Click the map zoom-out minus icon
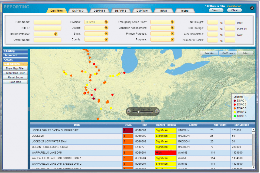Image resolution: width=260 pixels, height=173 pixels. point(129,111)
